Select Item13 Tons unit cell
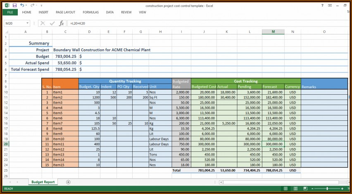352x194 pixels. [x=160, y=154]
